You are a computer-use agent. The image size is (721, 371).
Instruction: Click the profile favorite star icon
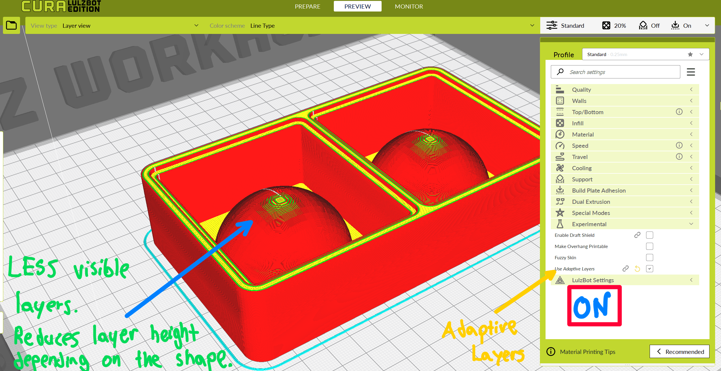tap(690, 54)
